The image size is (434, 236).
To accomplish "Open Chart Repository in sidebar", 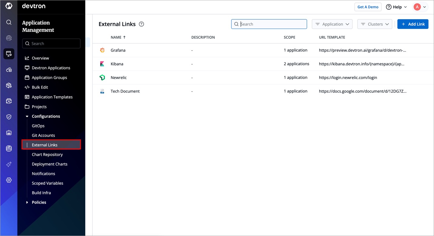I will point(47,155).
